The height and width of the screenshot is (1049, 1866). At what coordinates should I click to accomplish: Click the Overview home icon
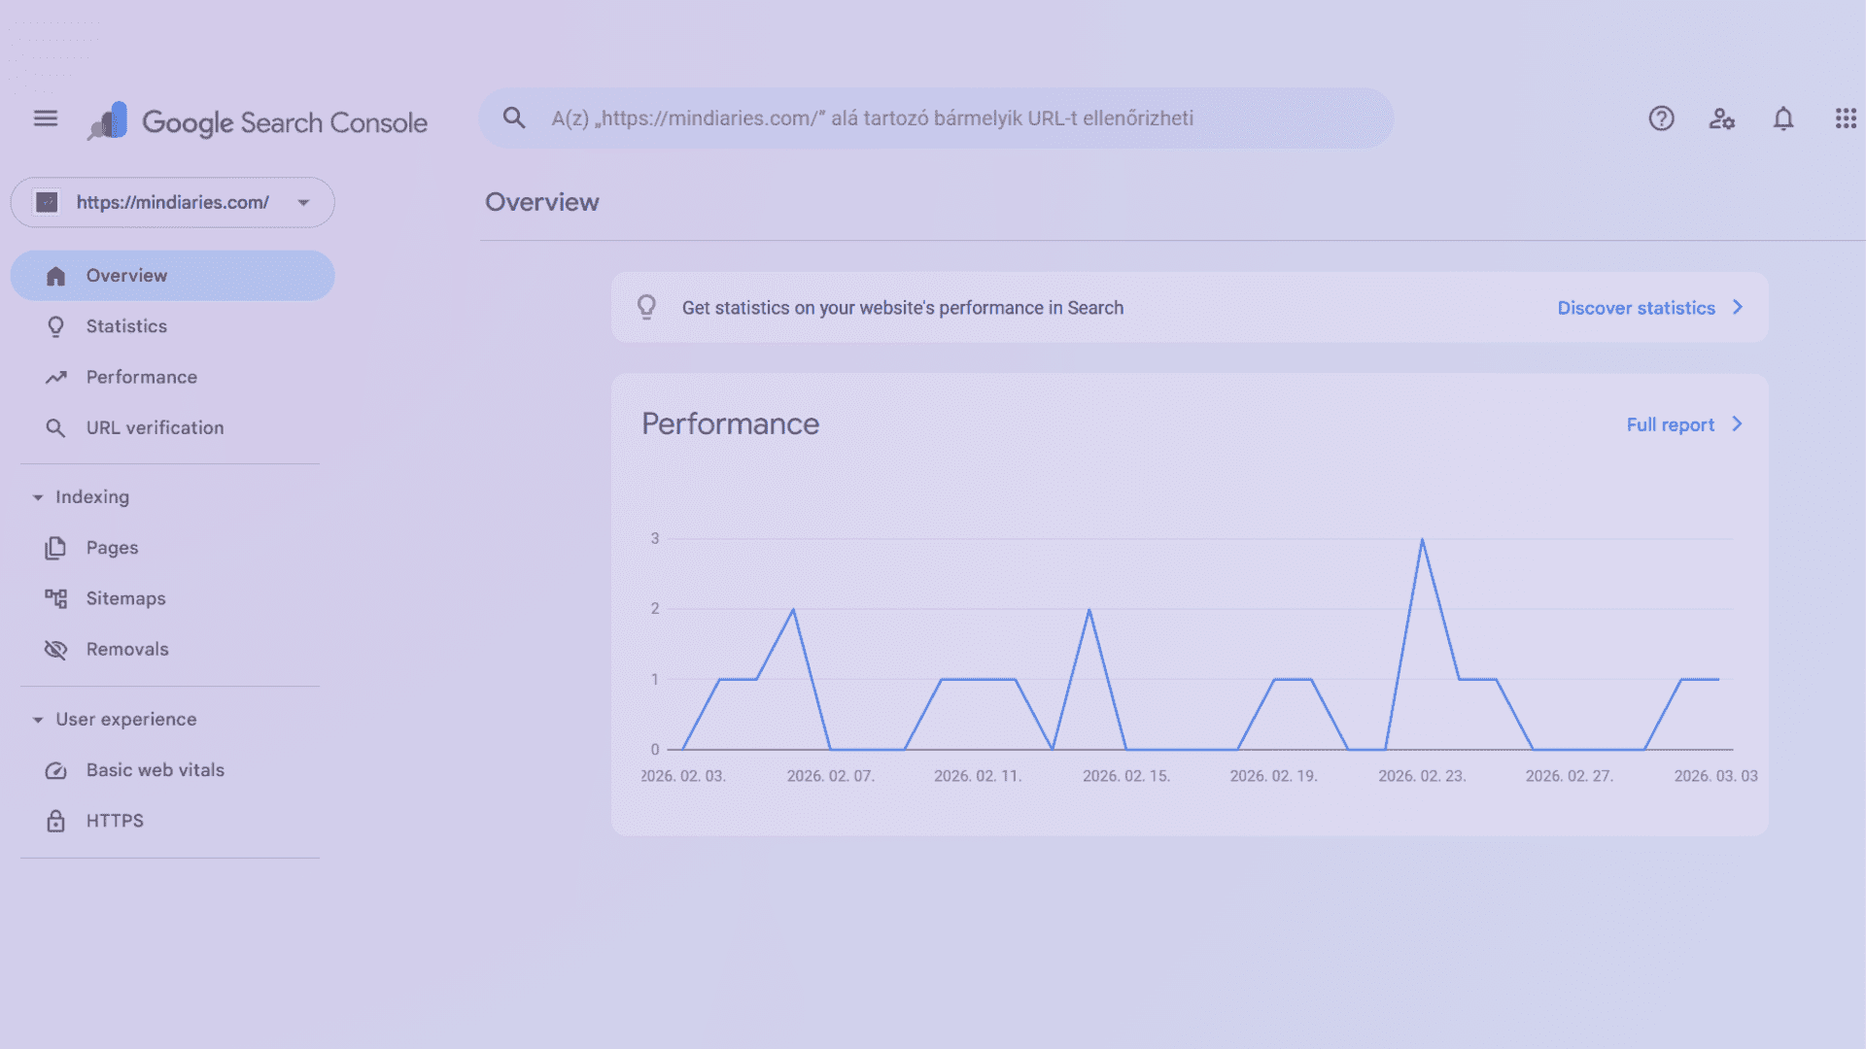(x=55, y=276)
